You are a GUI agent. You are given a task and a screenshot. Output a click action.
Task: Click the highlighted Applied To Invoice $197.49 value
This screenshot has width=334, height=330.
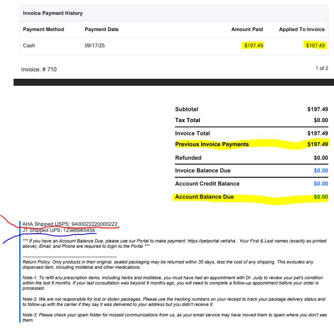[x=315, y=46]
